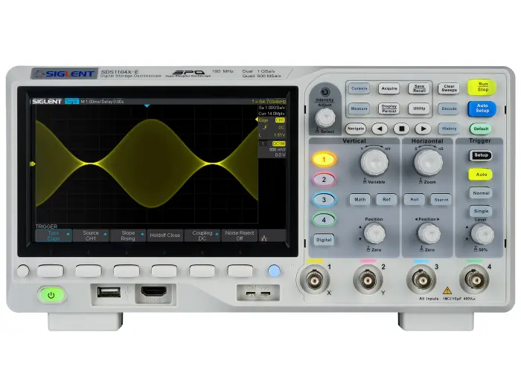Open the Cursors function
The height and width of the screenshot is (390, 521).
[x=359, y=88]
